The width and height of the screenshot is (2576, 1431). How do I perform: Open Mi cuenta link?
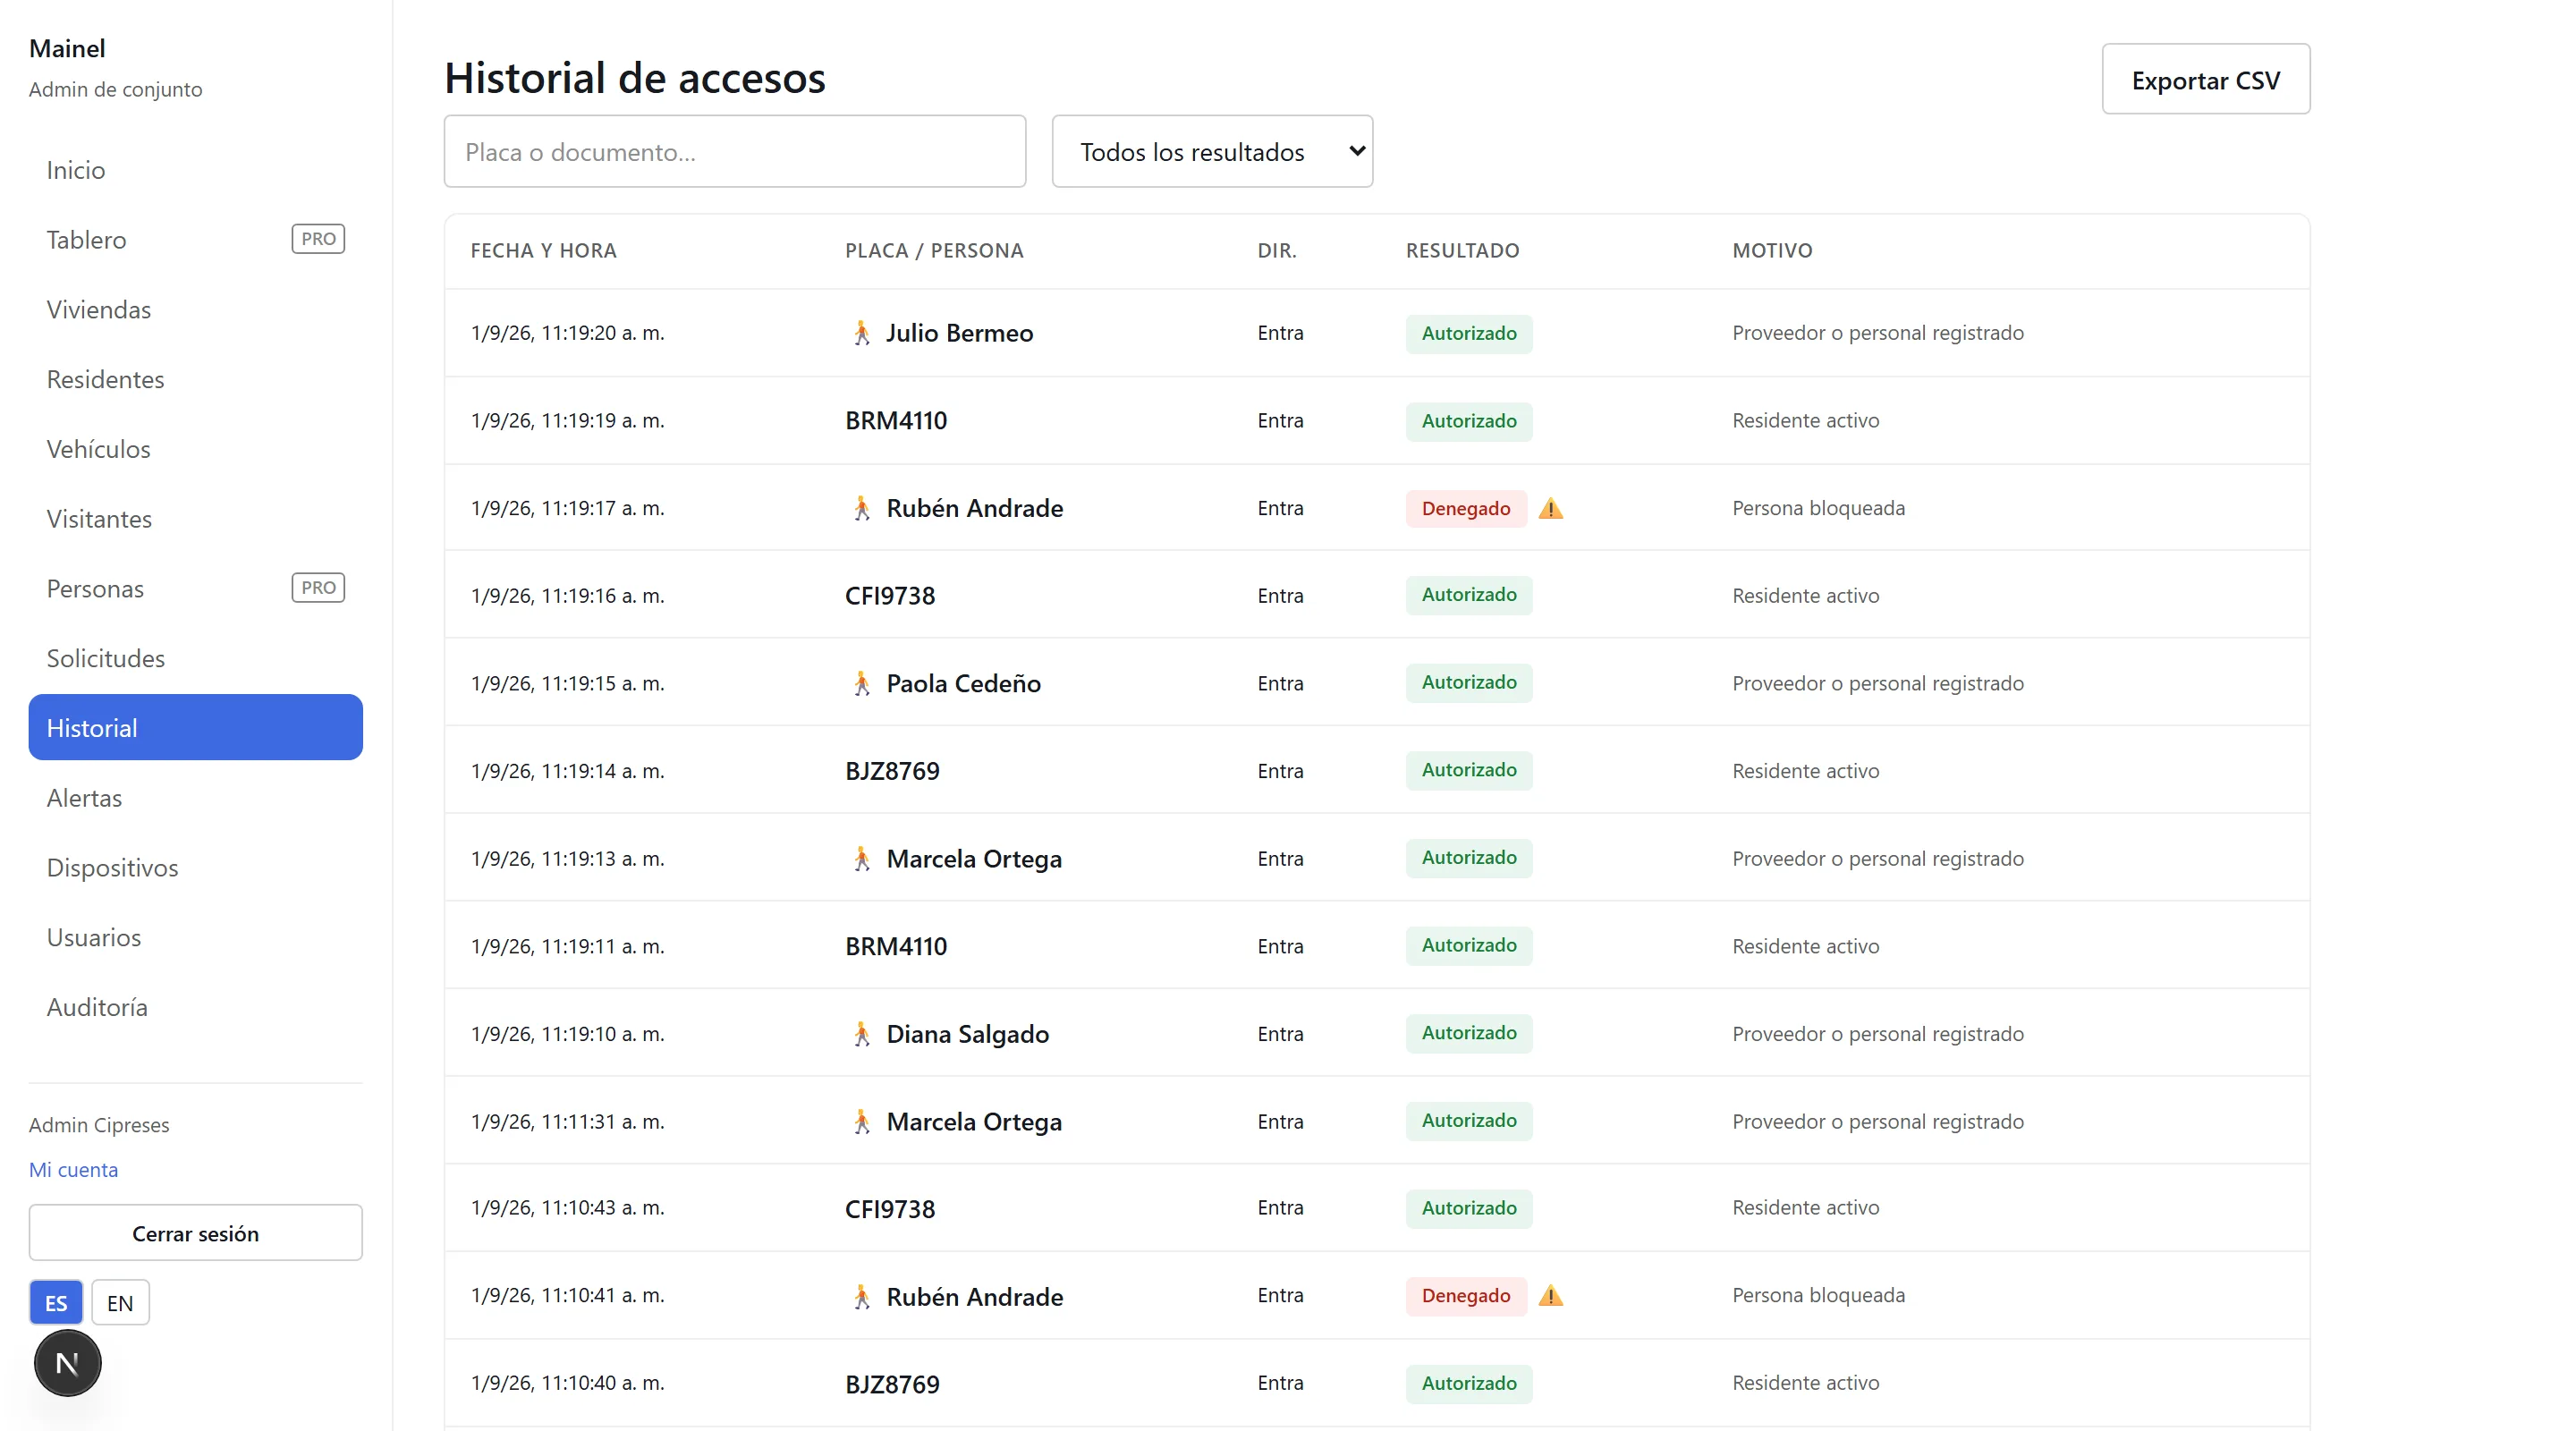[x=73, y=1170]
